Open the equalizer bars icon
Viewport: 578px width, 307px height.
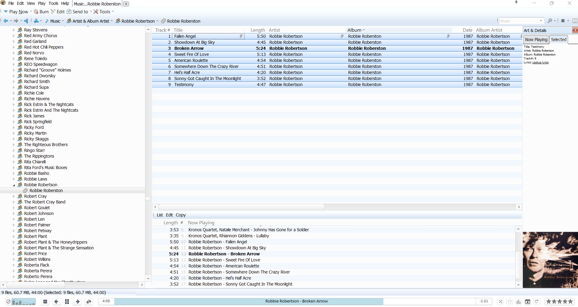(x=519, y=302)
